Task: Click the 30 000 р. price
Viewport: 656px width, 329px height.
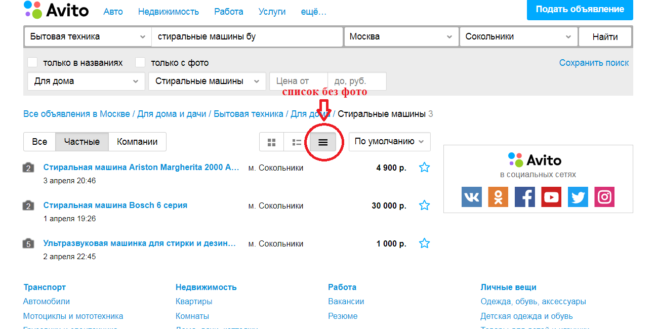Action: [389, 205]
